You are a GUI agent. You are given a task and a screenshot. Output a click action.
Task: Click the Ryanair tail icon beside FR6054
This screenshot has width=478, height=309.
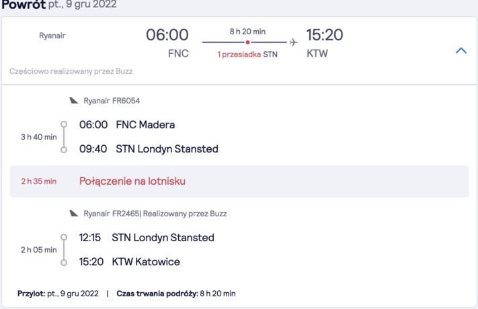(x=73, y=101)
